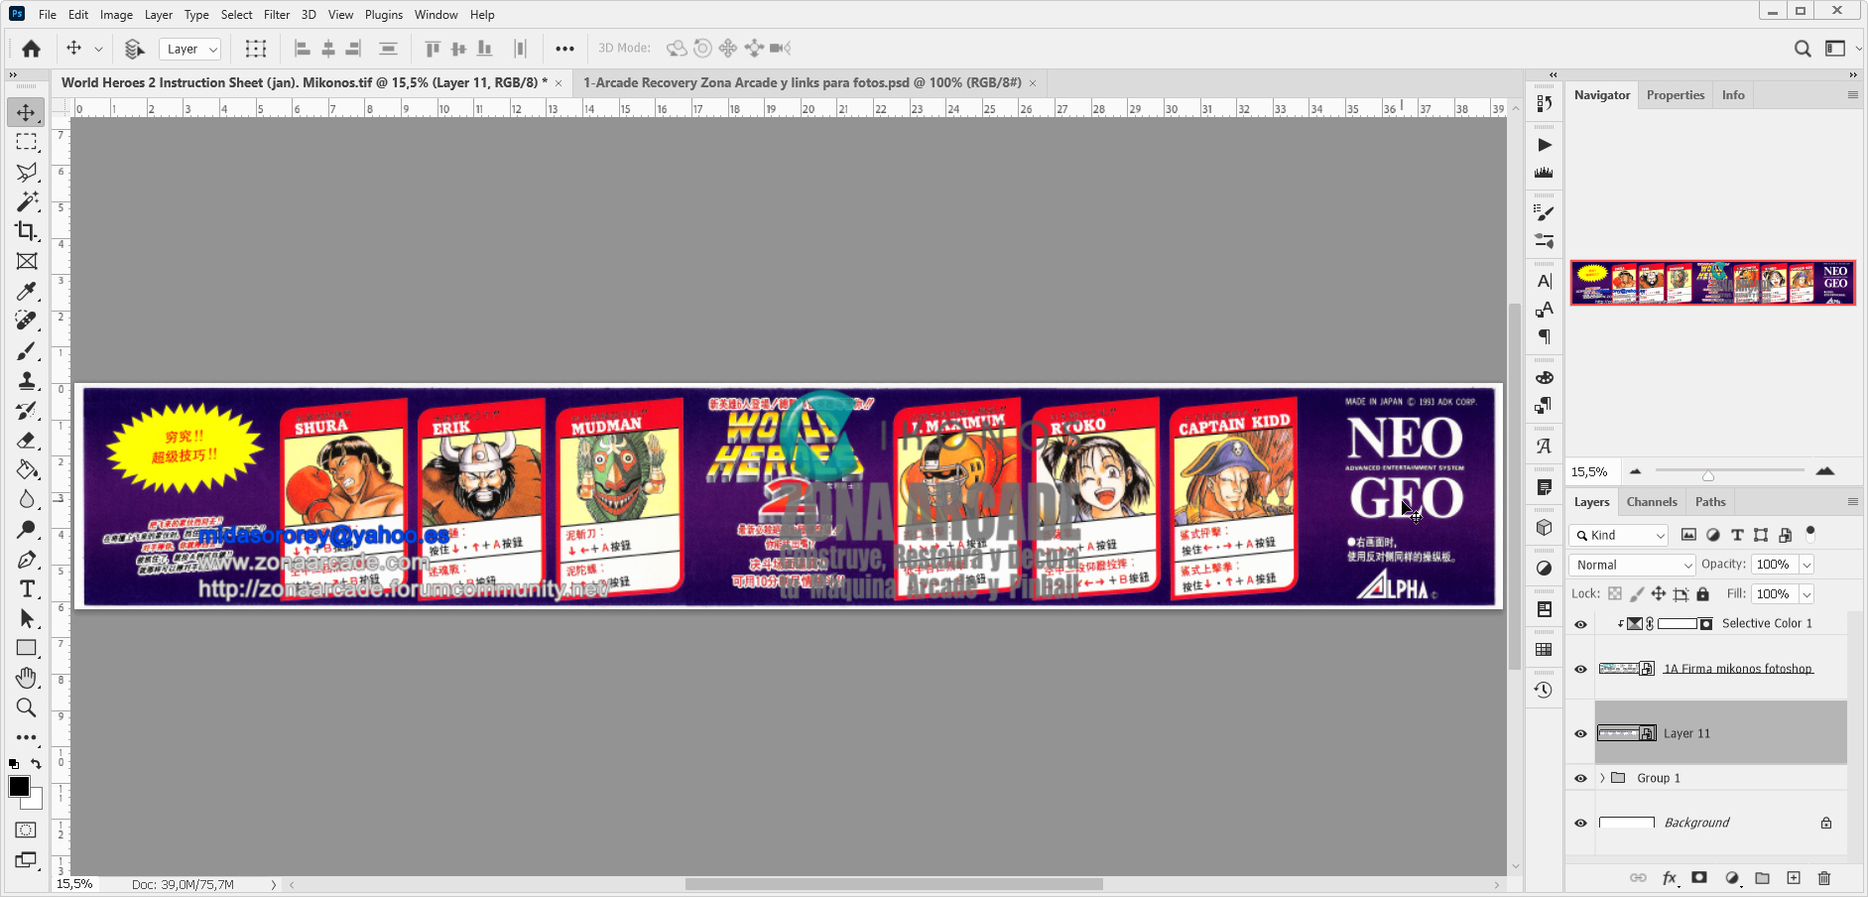Select the 1A Firma mikonos fotoshop layer
This screenshot has height=897, width=1868.
click(x=1737, y=669)
